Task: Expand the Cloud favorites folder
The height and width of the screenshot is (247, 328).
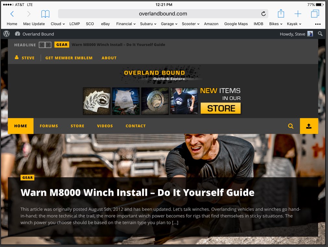Action: click(58, 24)
